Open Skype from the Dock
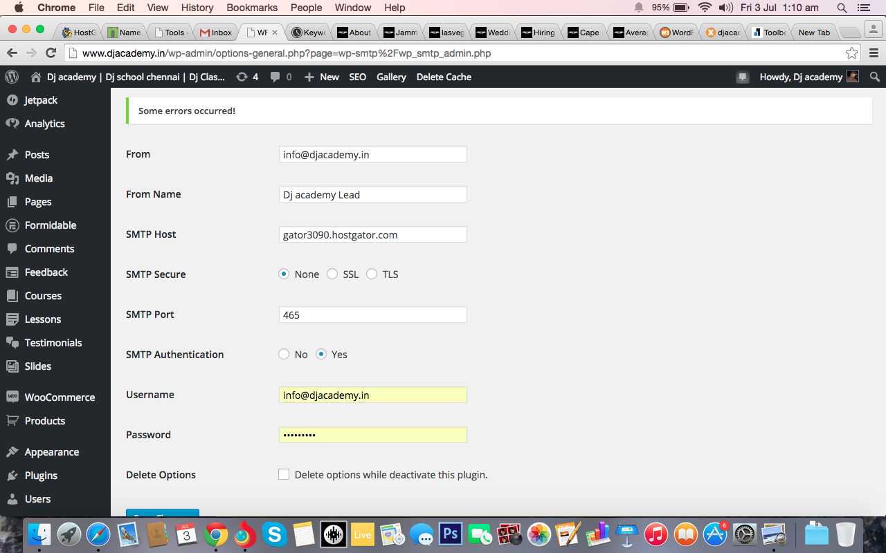886x553 pixels. tap(275, 534)
